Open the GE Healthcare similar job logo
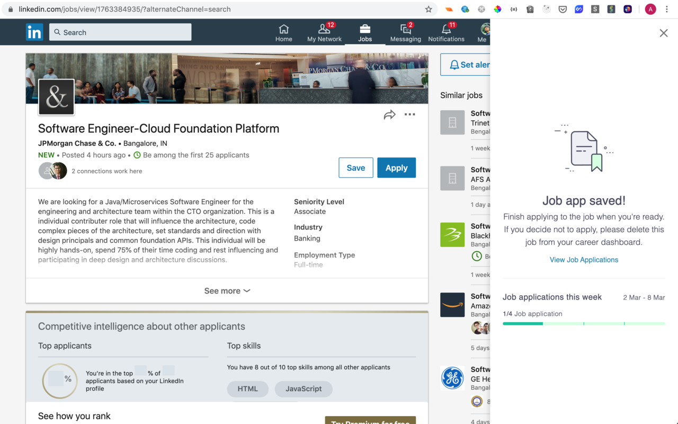This screenshot has width=678, height=424. pyautogui.click(x=452, y=378)
